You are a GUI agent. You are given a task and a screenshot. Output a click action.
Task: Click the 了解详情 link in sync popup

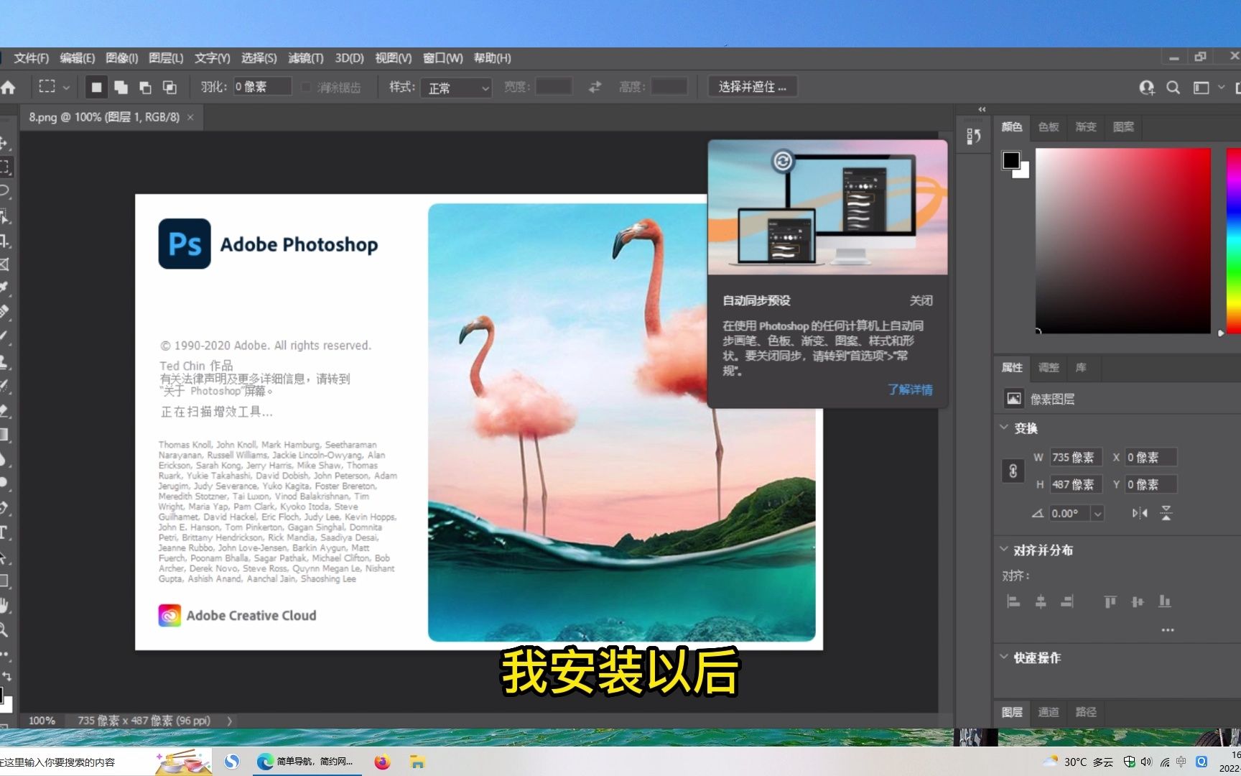click(911, 389)
